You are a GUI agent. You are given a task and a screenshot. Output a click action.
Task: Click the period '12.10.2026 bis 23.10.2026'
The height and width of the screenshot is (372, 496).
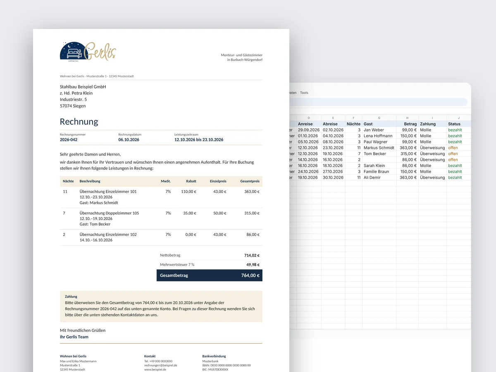point(199,140)
